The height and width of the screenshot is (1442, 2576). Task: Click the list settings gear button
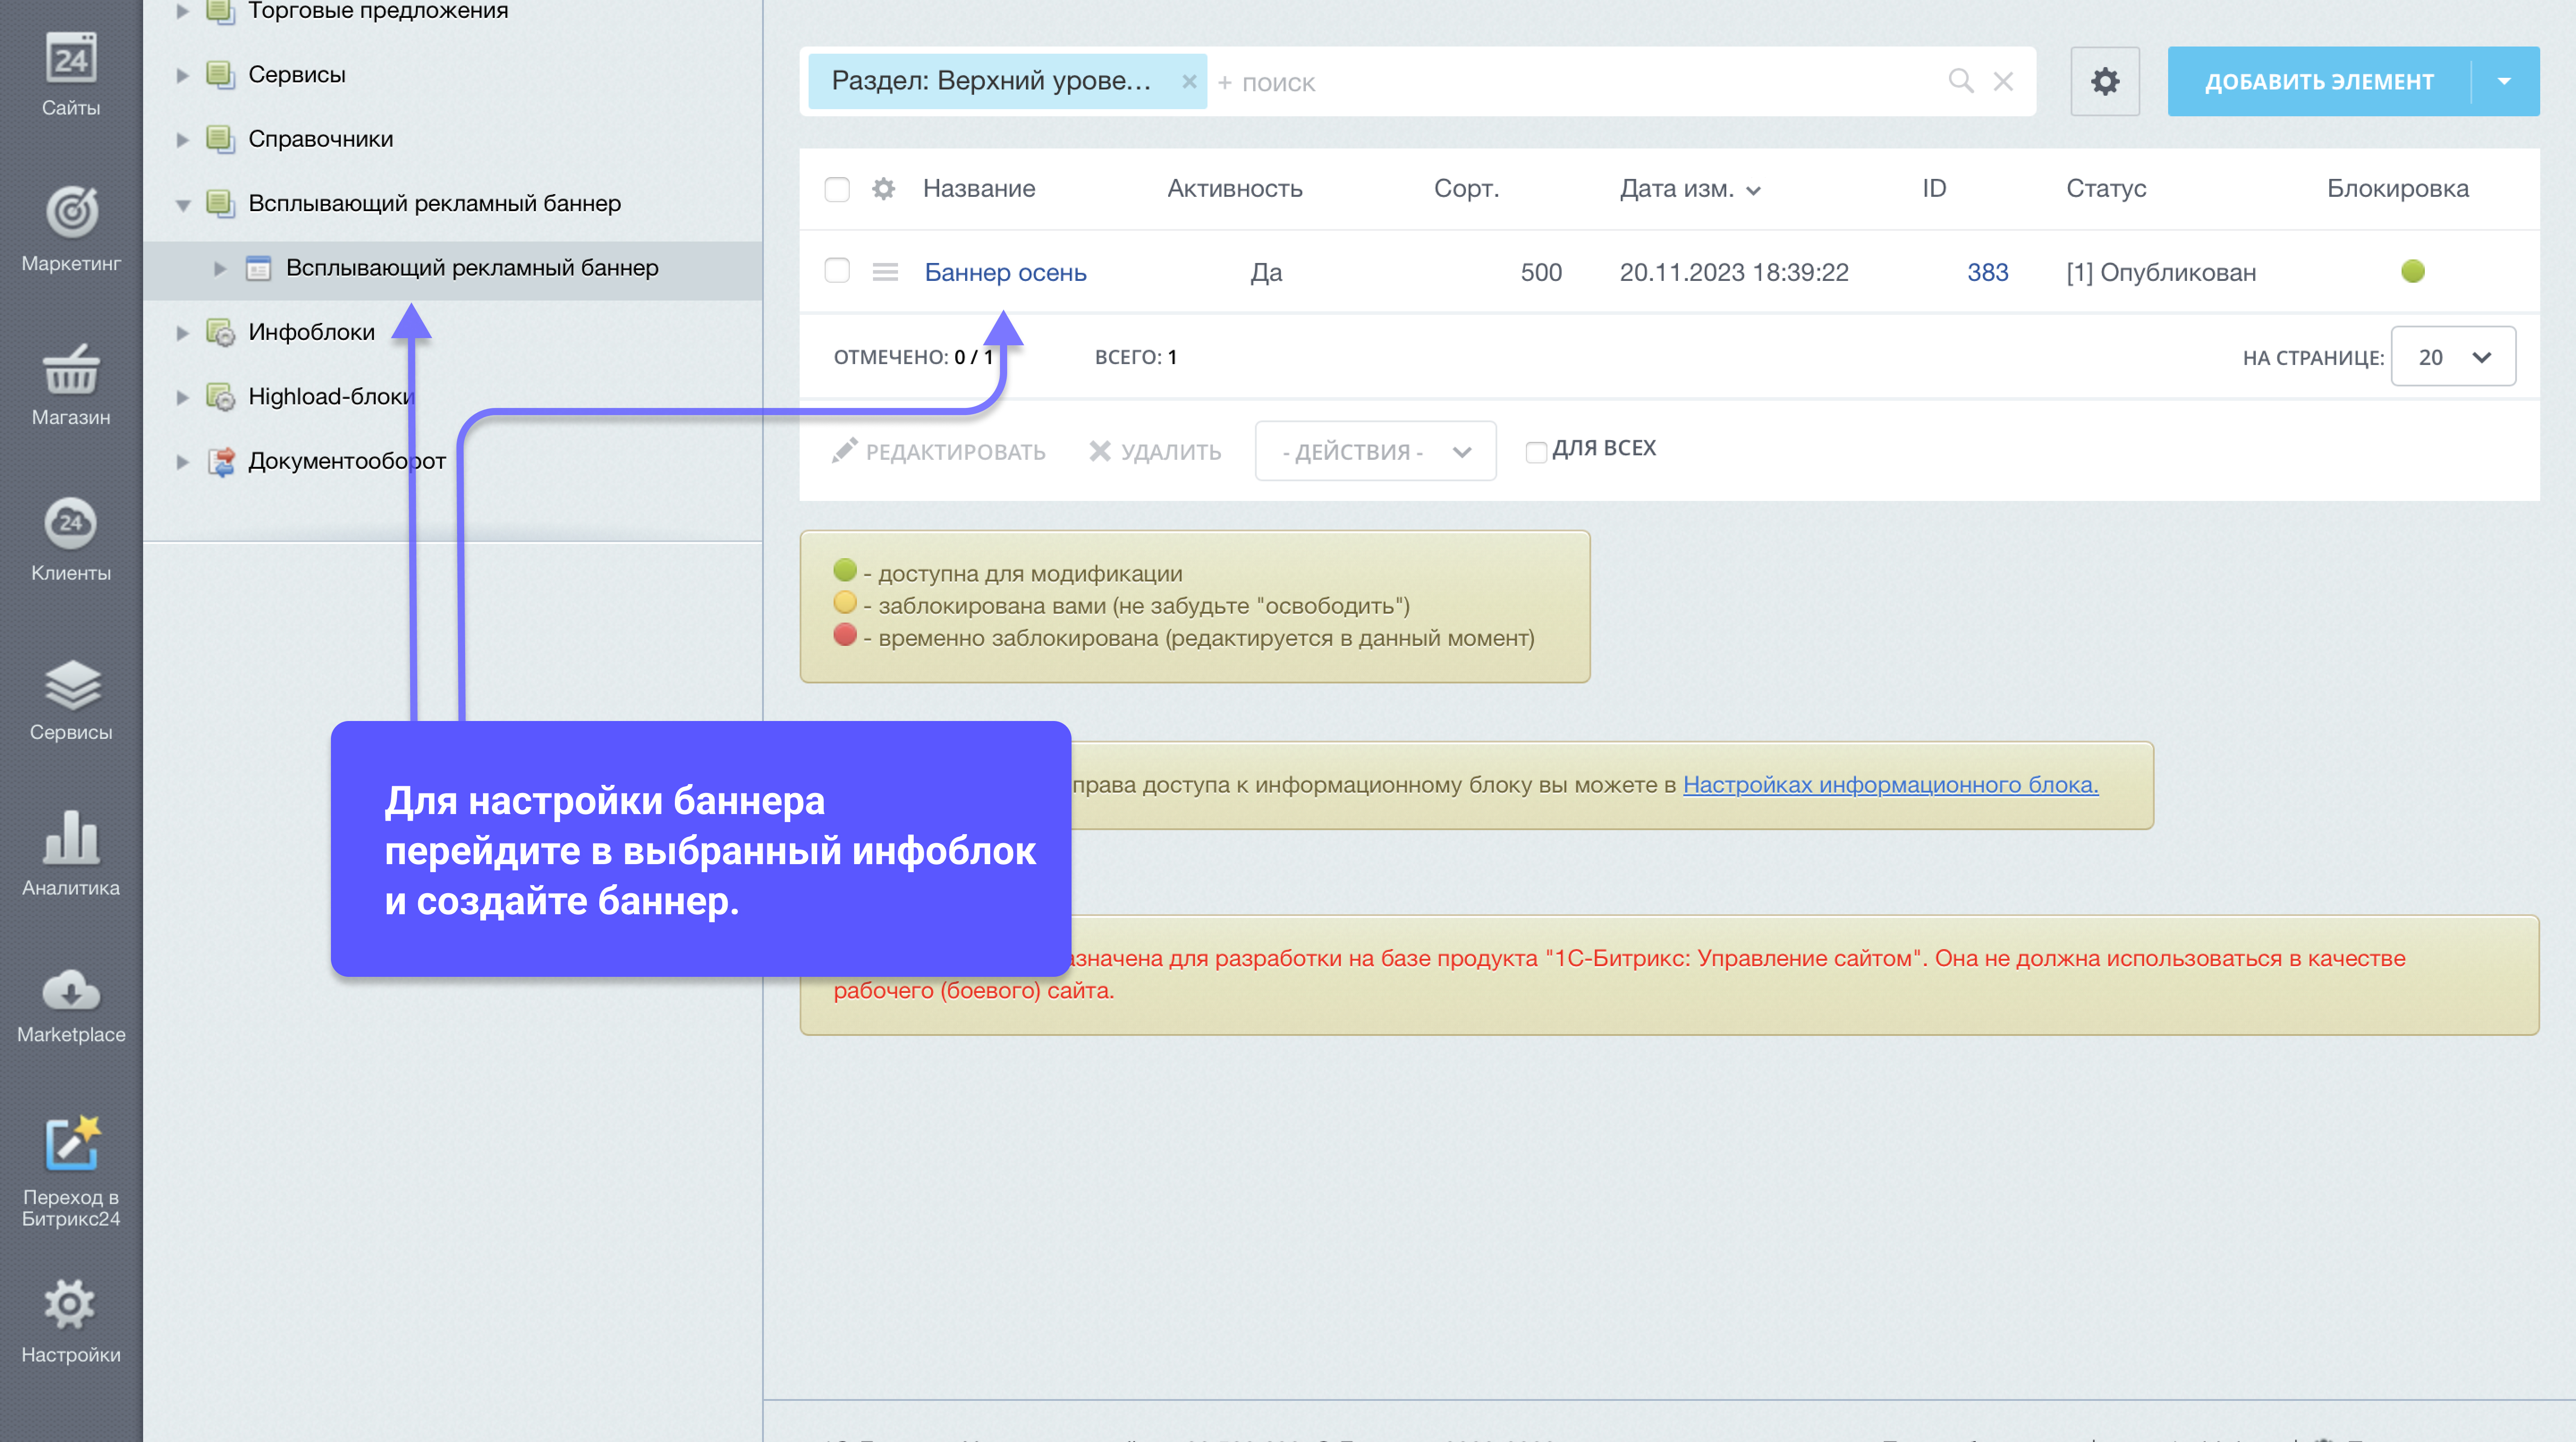coord(2104,81)
